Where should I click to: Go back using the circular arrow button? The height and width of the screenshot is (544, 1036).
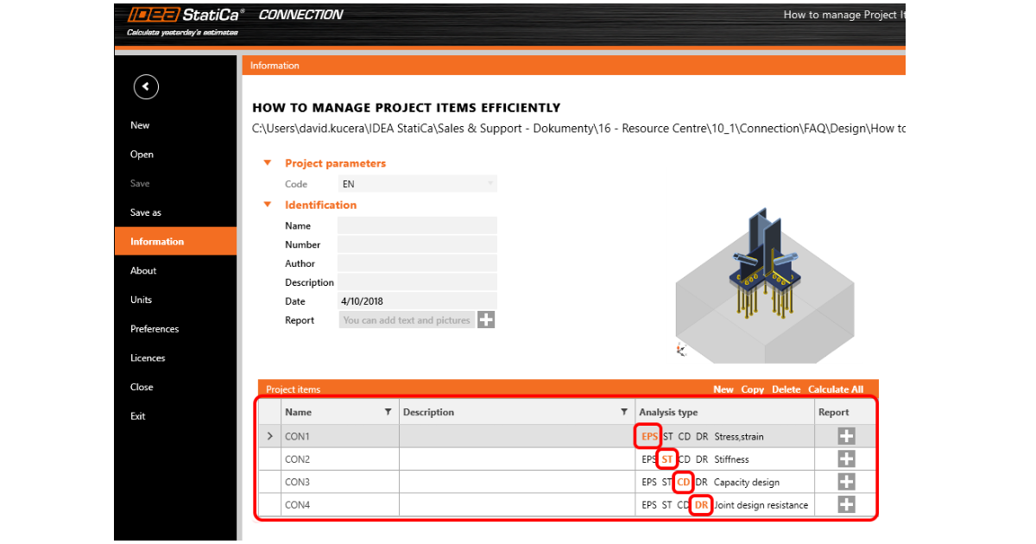click(x=146, y=86)
